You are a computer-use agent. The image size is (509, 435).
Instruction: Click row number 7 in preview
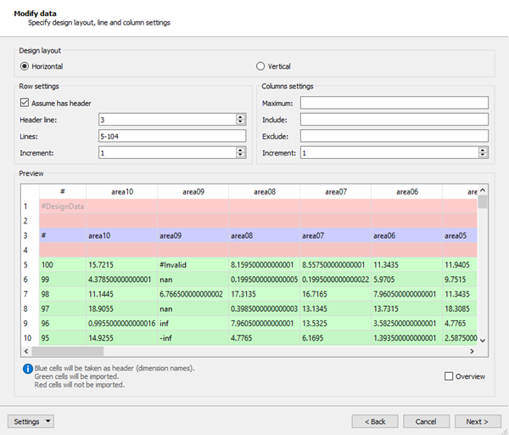(30, 294)
